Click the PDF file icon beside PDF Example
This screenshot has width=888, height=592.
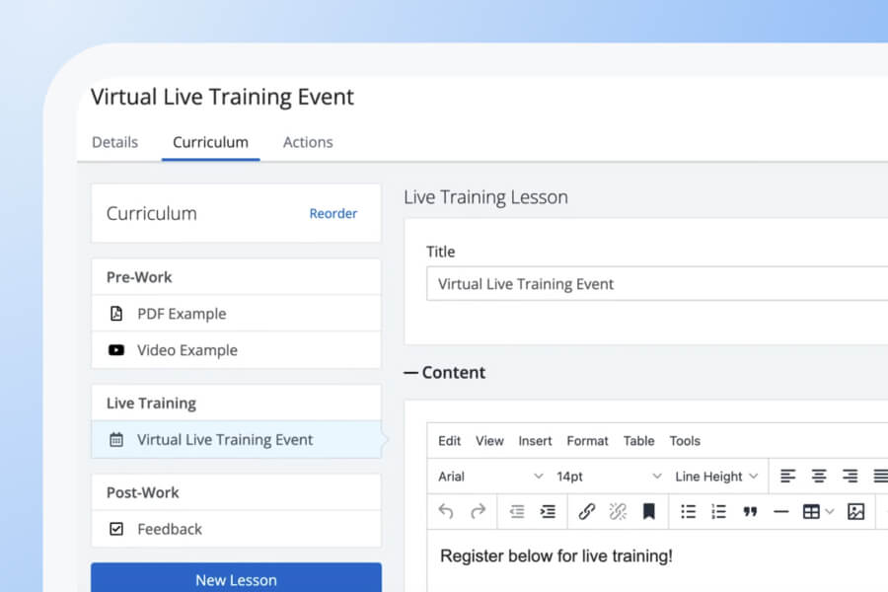click(116, 314)
